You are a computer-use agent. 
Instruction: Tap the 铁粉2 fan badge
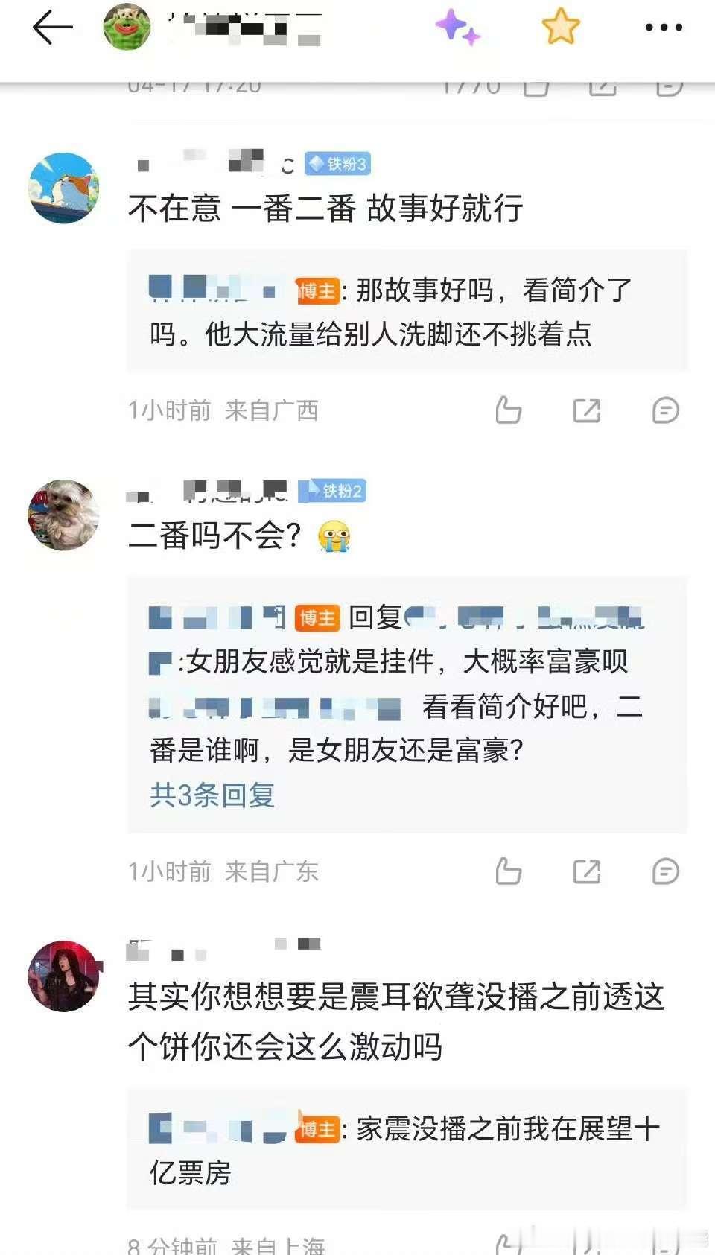coord(332,491)
